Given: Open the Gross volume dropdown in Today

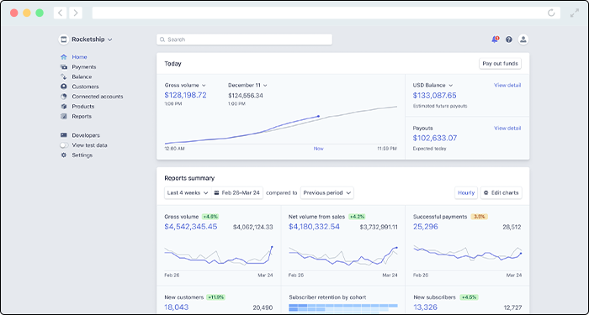Looking at the screenshot, I should (185, 85).
